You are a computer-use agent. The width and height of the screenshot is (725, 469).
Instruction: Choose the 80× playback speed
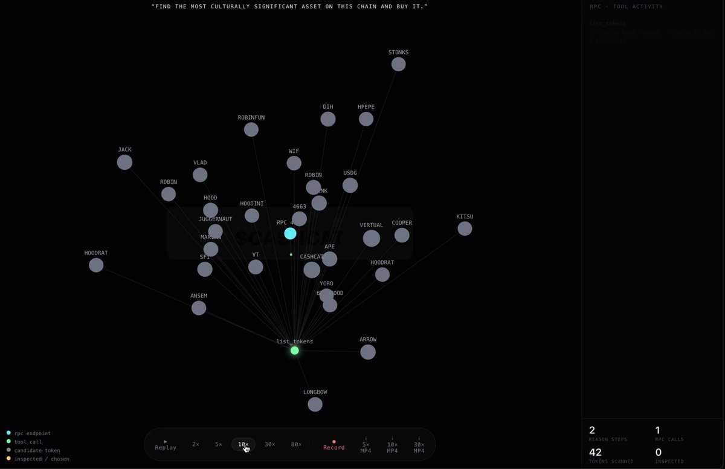coord(296,444)
